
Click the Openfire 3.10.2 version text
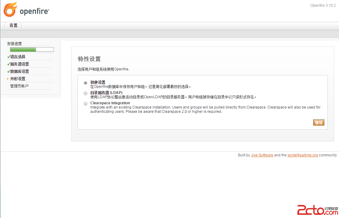pos(323,5)
